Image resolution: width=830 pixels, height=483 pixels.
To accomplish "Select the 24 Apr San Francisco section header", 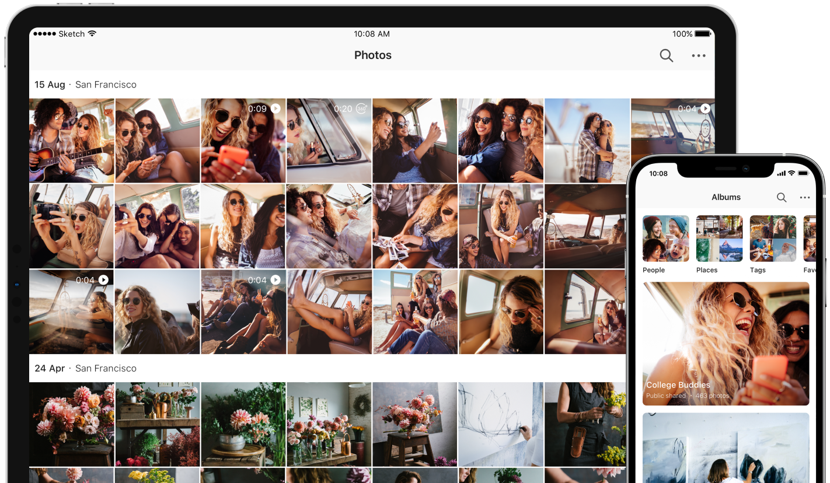I will [x=85, y=368].
